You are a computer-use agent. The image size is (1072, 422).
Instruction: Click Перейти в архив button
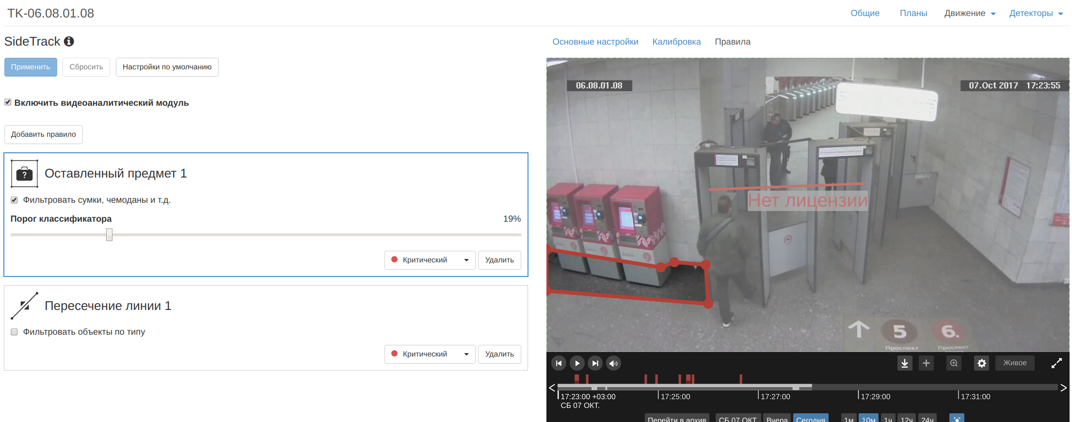pyautogui.click(x=677, y=419)
